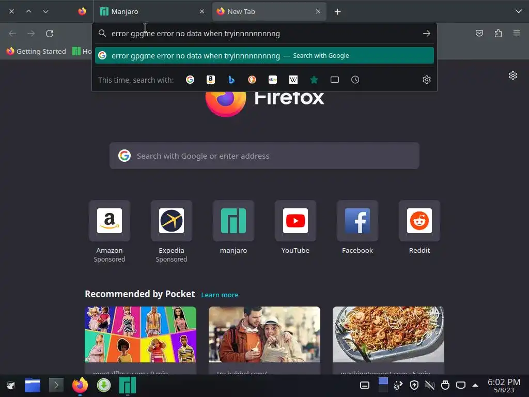Click the Go arrow in the address bar
The width and height of the screenshot is (529, 397).
pos(426,34)
